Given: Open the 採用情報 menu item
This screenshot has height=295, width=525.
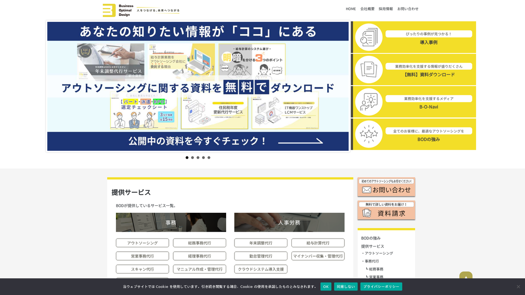Looking at the screenshot, I should tap(386, 9).
